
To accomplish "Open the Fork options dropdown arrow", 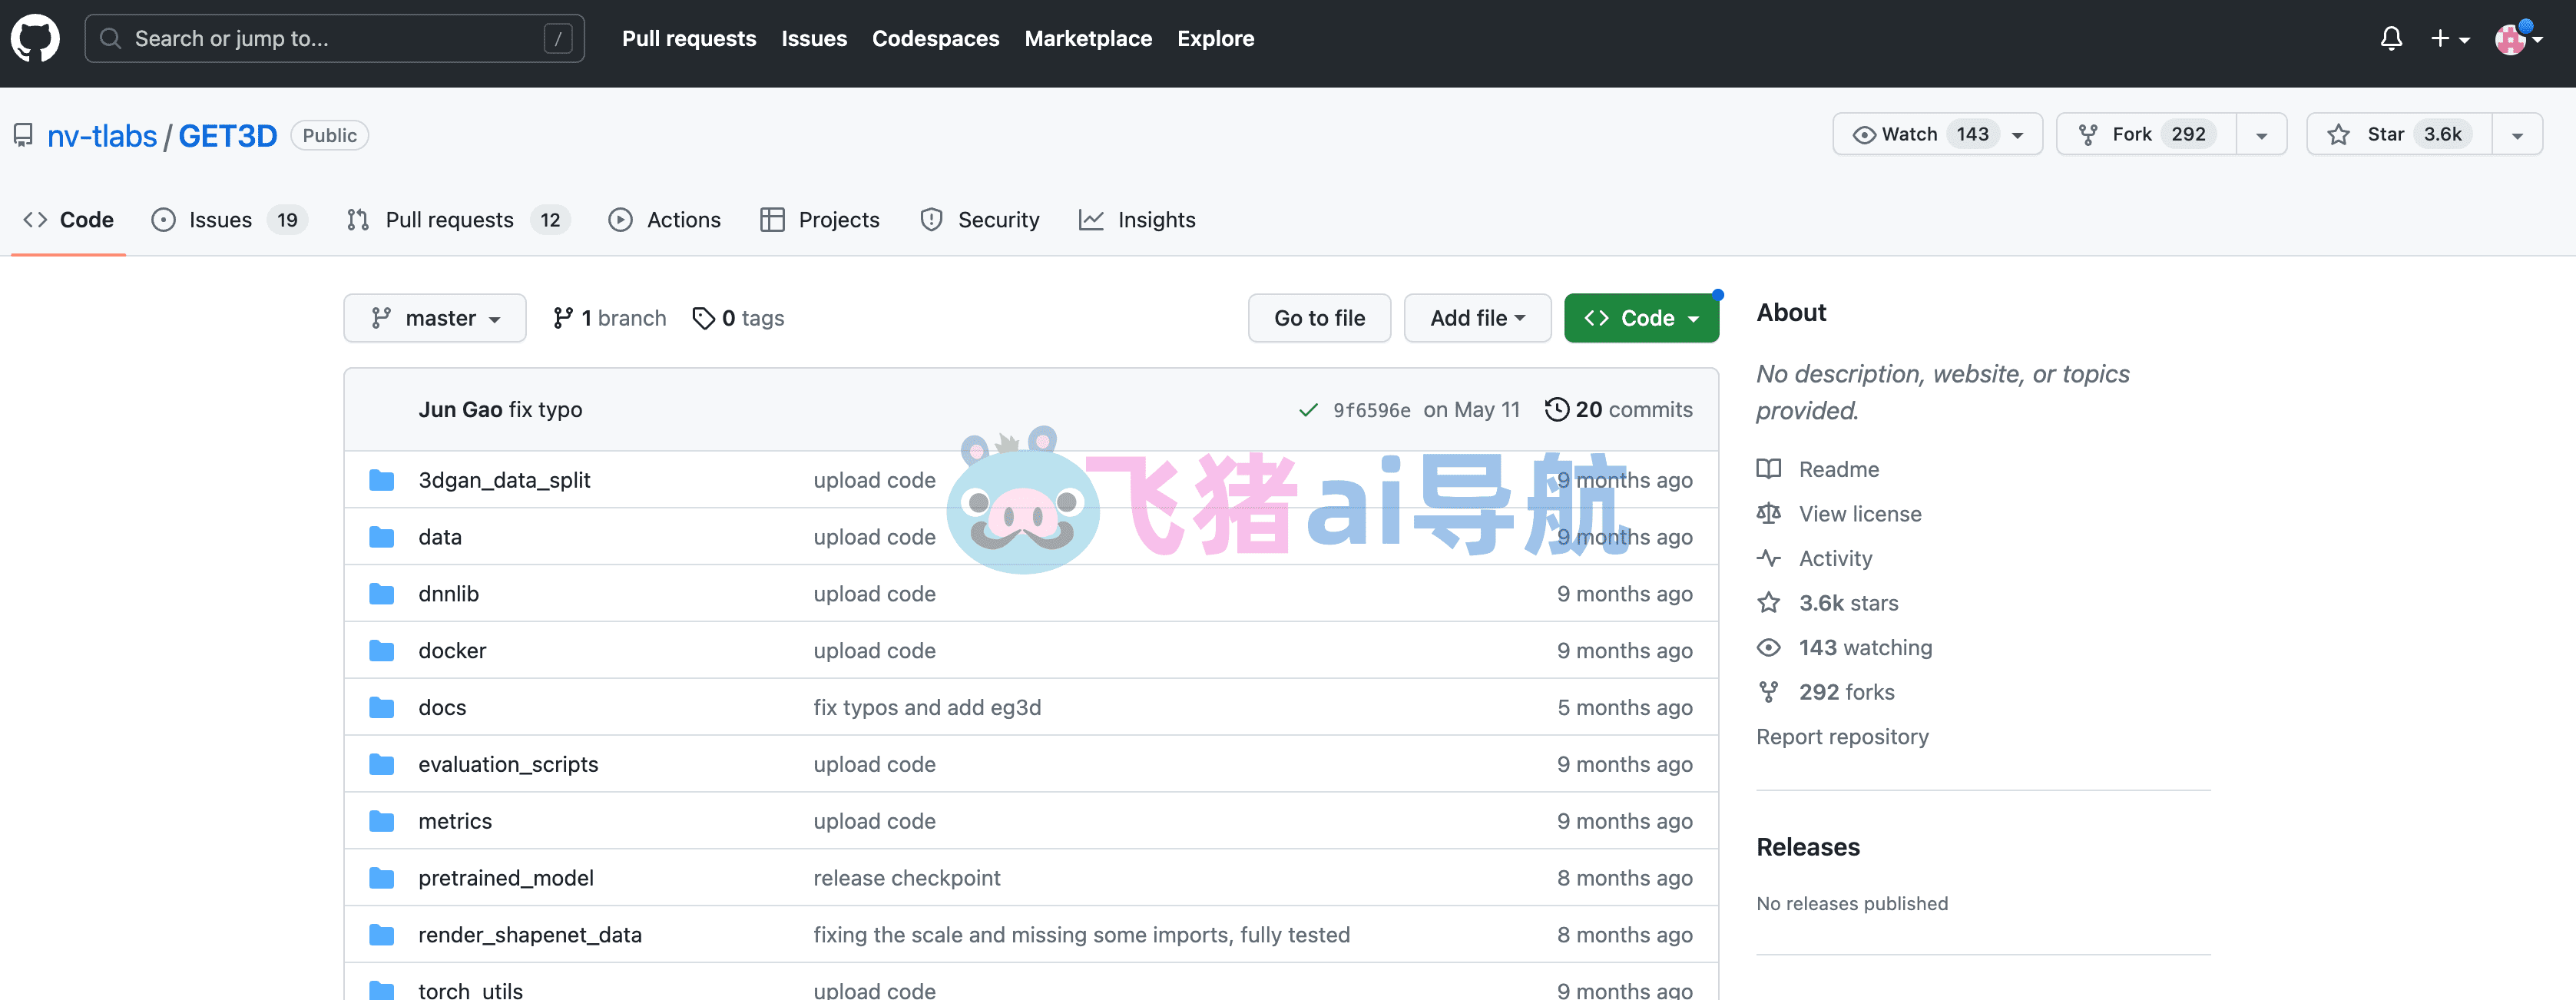I will (x=2261, y=135).
